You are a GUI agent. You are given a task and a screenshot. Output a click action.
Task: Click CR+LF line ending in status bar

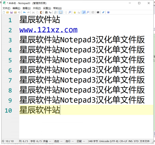(x=123, y=141)
